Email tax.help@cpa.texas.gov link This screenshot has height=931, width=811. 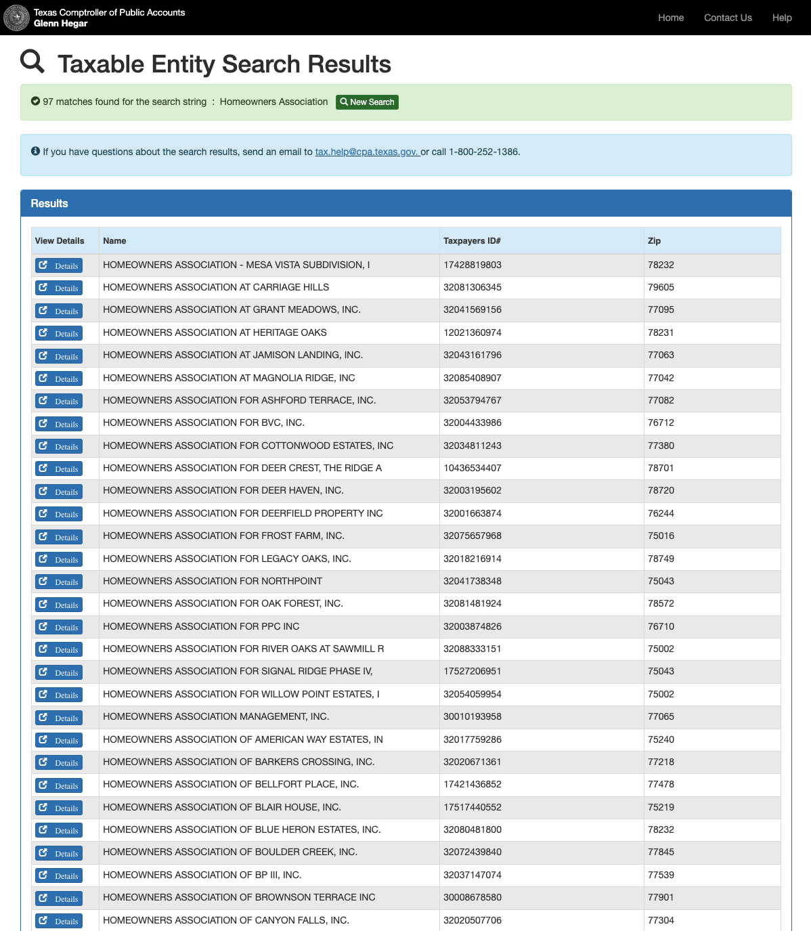366,152
